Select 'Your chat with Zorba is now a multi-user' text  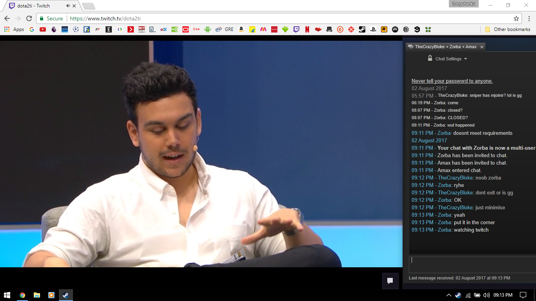click(486, 148)
